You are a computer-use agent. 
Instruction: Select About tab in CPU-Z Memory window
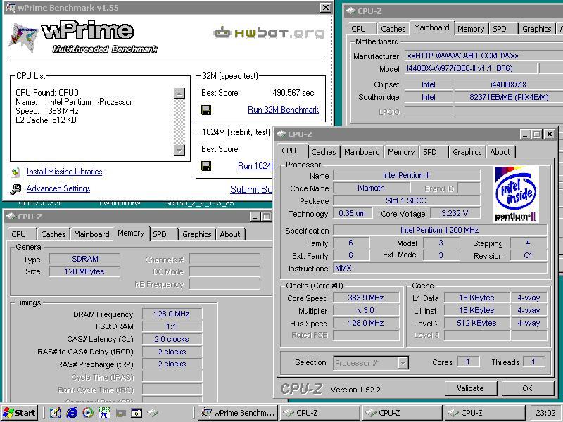pyautogui.click(x=230, y=234)
